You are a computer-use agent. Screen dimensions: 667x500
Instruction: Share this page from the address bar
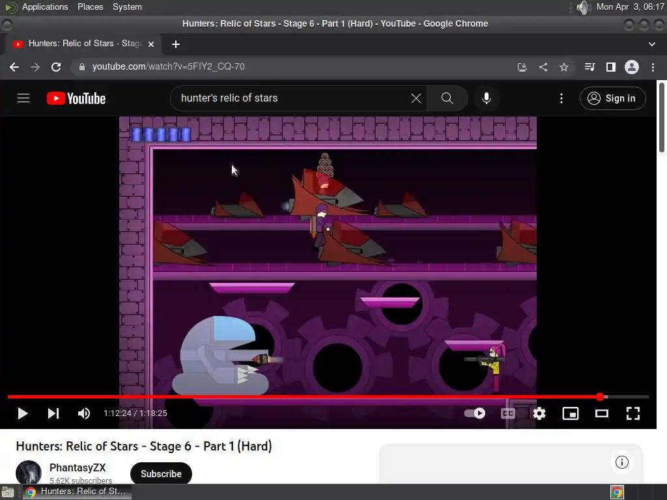tap(543, 67)
